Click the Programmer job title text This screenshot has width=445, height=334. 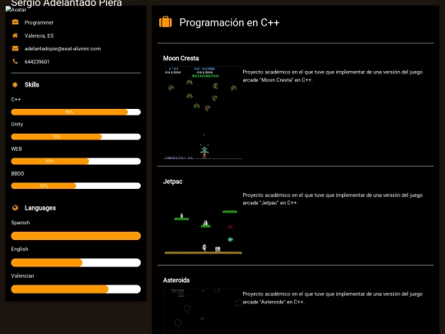[x=39, y=22]
